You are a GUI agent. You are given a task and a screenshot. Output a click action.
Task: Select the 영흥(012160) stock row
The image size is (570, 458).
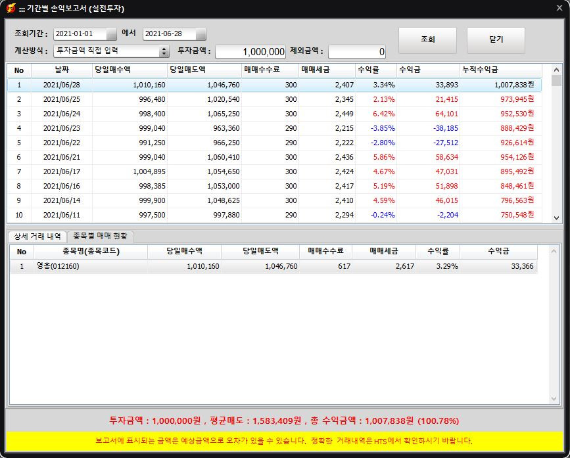click(273, 266)
